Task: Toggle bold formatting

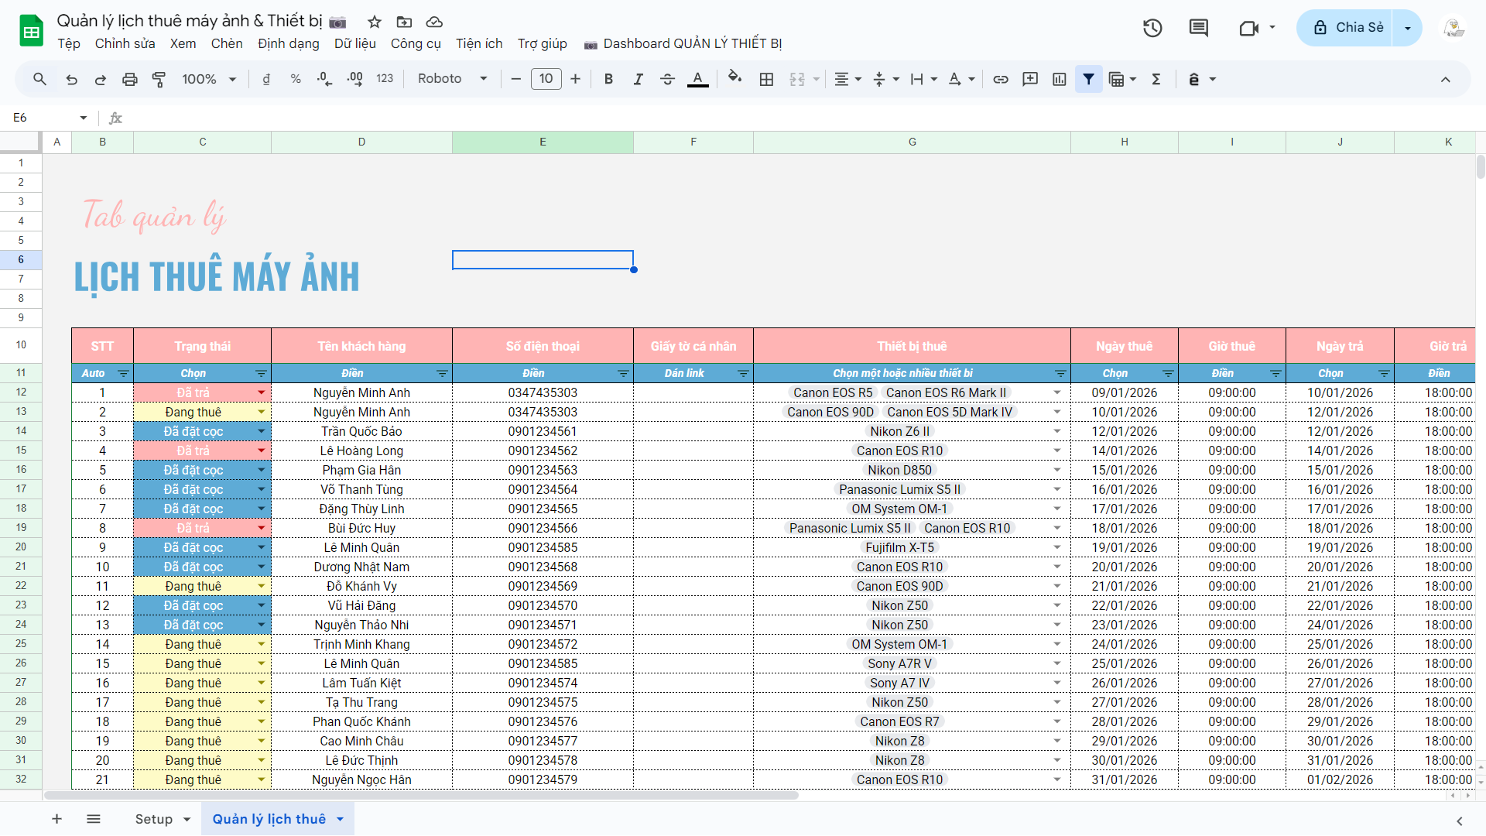Action: tap(608, 79)
